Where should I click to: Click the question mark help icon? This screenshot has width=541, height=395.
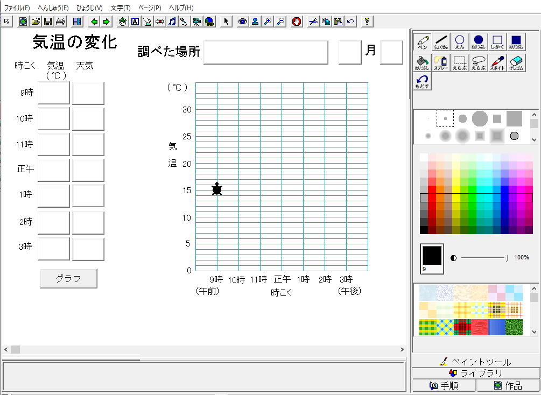(367, 22)
